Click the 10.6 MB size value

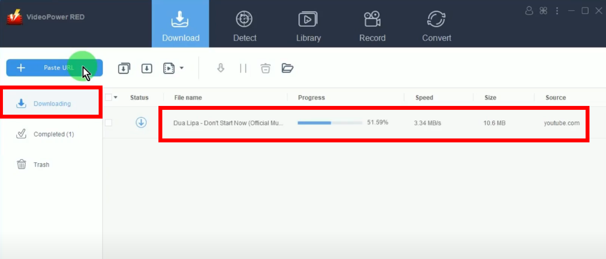pos(494,123)
